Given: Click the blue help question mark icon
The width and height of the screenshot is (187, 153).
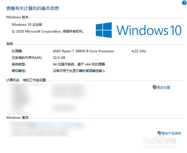Looking at the screenshot, I should pos(184,3).
